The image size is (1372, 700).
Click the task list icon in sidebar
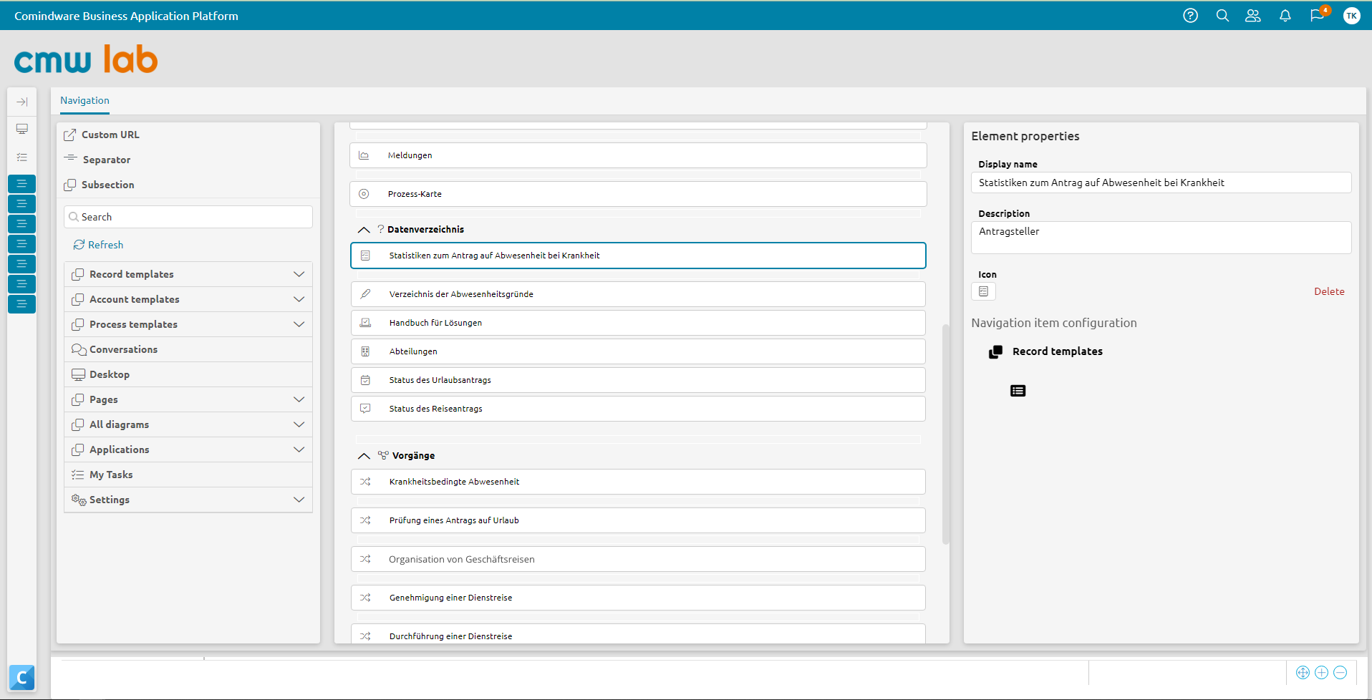tap(22, 157)
